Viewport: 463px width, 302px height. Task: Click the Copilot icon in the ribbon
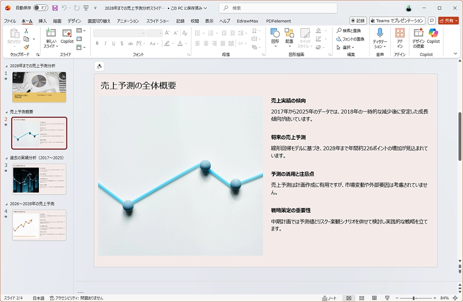point(433,36)
